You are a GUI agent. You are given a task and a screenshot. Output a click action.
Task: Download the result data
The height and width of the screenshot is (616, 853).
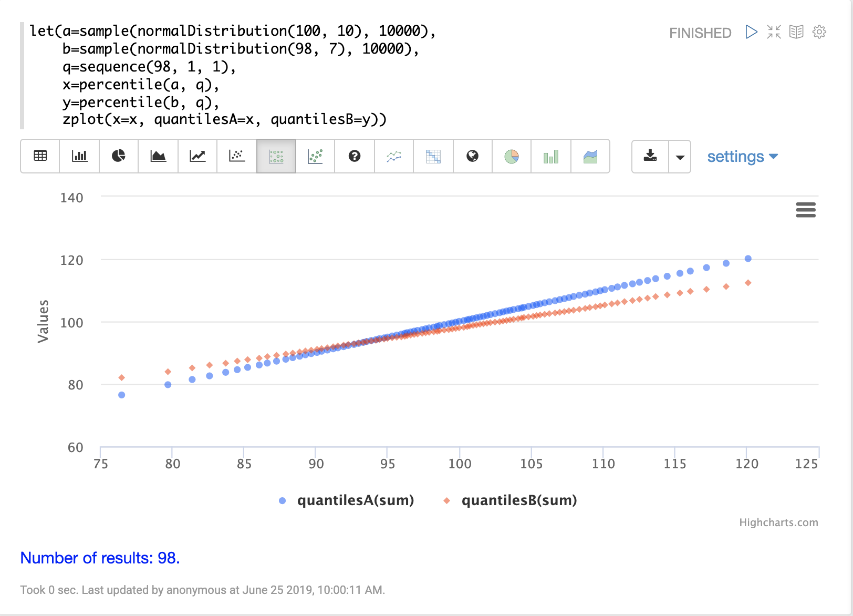pos(650,156)
